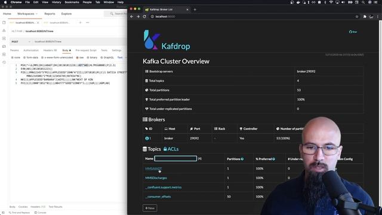Select the none body radio option

16,57
